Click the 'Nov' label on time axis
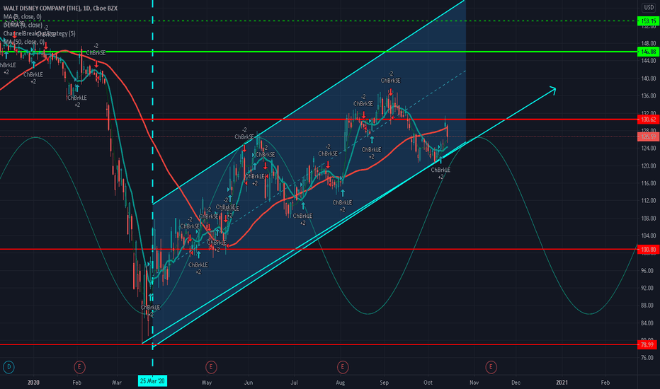The height and width of the screenshot is (389, 660). [x=474, y=382]
